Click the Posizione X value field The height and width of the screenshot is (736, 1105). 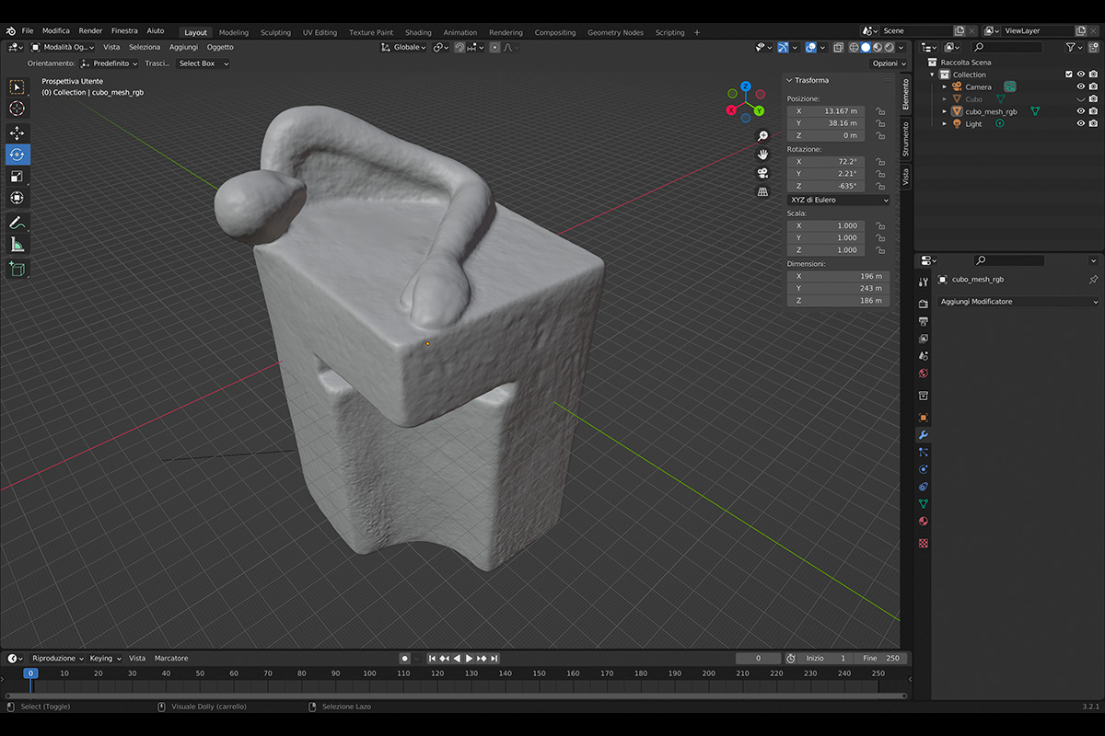(826, 111)
